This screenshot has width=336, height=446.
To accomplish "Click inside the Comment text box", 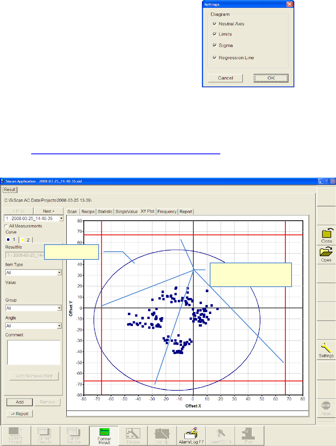I will 34,353.
